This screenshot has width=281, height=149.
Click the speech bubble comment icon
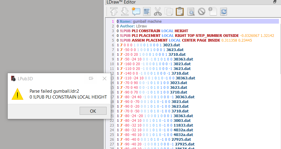136,12
